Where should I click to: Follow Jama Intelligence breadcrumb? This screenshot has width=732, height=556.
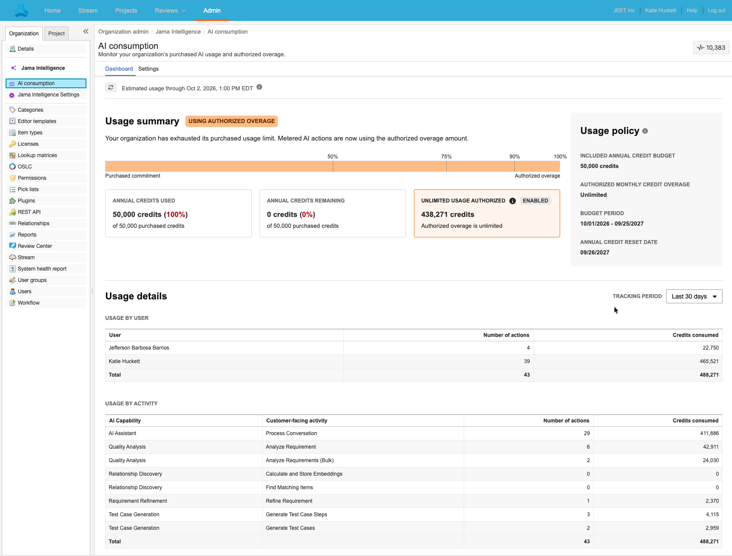(178, 32)
